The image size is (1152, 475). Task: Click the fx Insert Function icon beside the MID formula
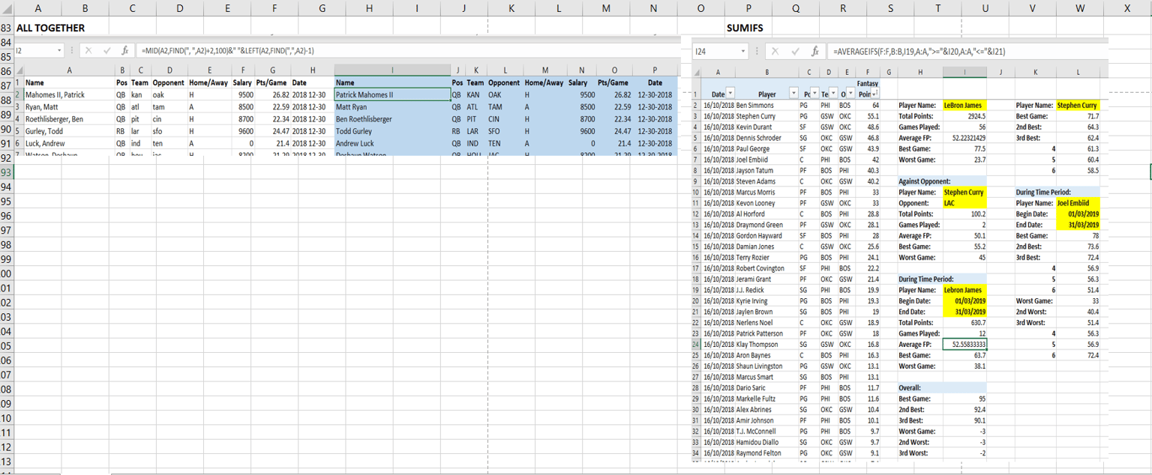pos(124,51)
